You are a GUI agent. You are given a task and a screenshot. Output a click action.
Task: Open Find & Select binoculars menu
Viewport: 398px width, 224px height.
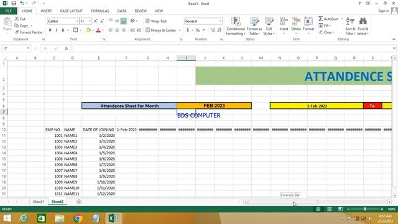click(363, 26)
